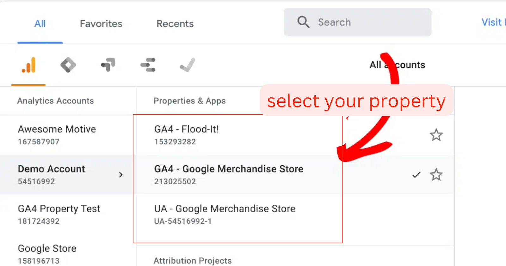Open the All tab

click(x=40, y=24)
